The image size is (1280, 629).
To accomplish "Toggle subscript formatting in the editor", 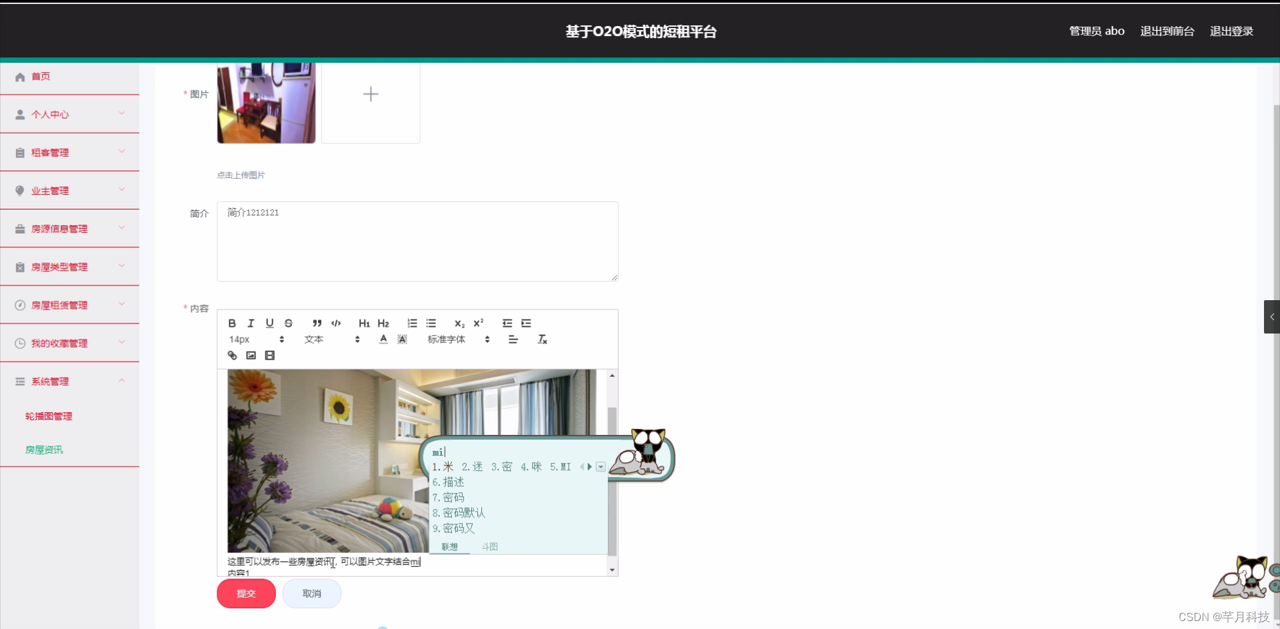I will pyautogui.click(x=459, y=323).
